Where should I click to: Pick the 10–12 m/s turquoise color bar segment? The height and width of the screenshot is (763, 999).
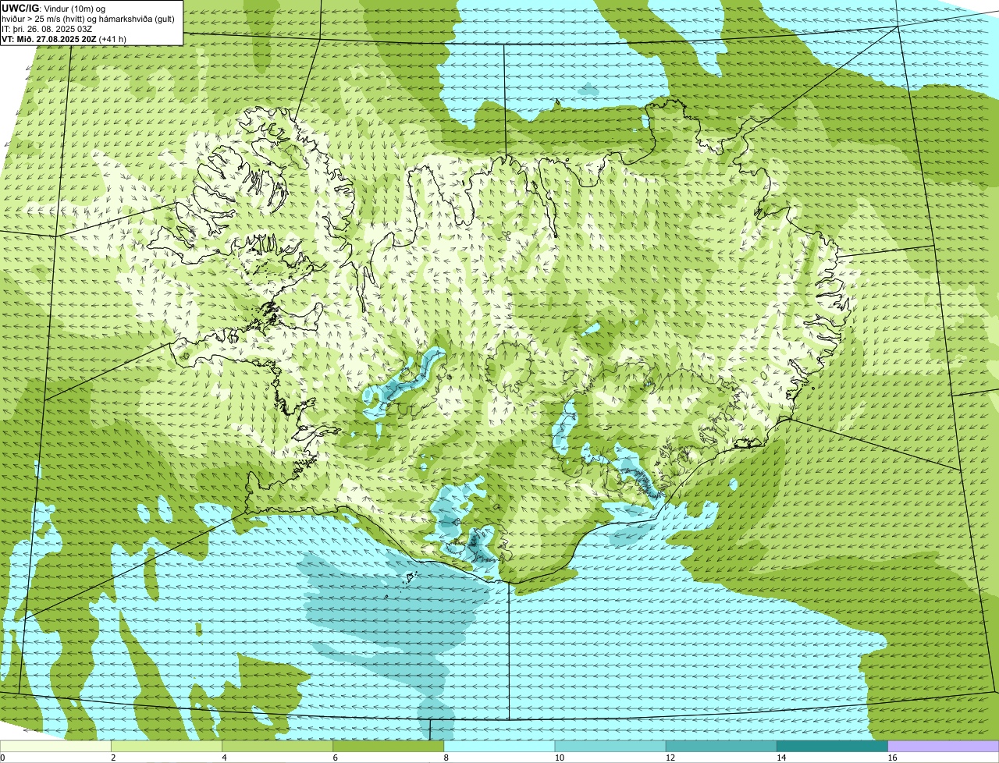610,746
